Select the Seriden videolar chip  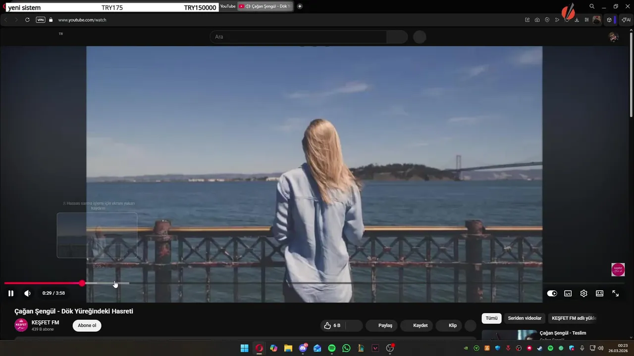tap(525, 318)
